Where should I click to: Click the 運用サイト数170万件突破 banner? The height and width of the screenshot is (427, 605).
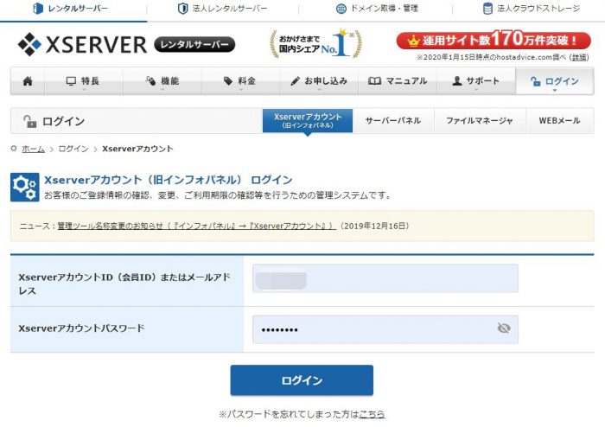pos(494,40)
